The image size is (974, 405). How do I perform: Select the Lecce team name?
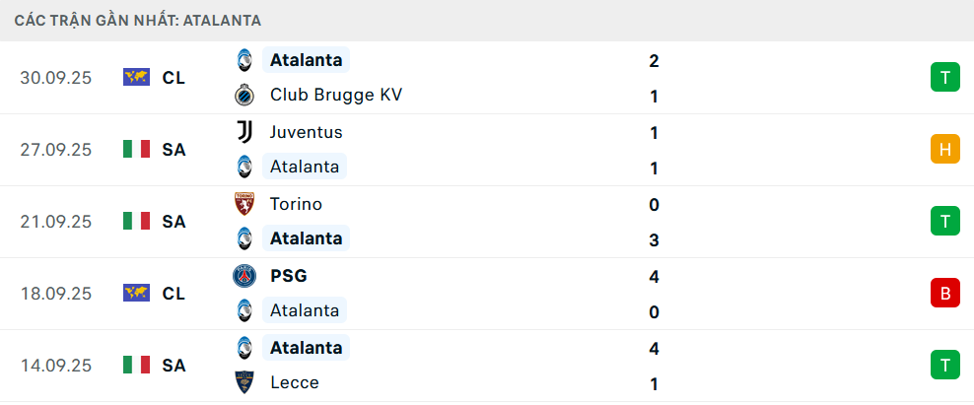(x=294, y=382)
